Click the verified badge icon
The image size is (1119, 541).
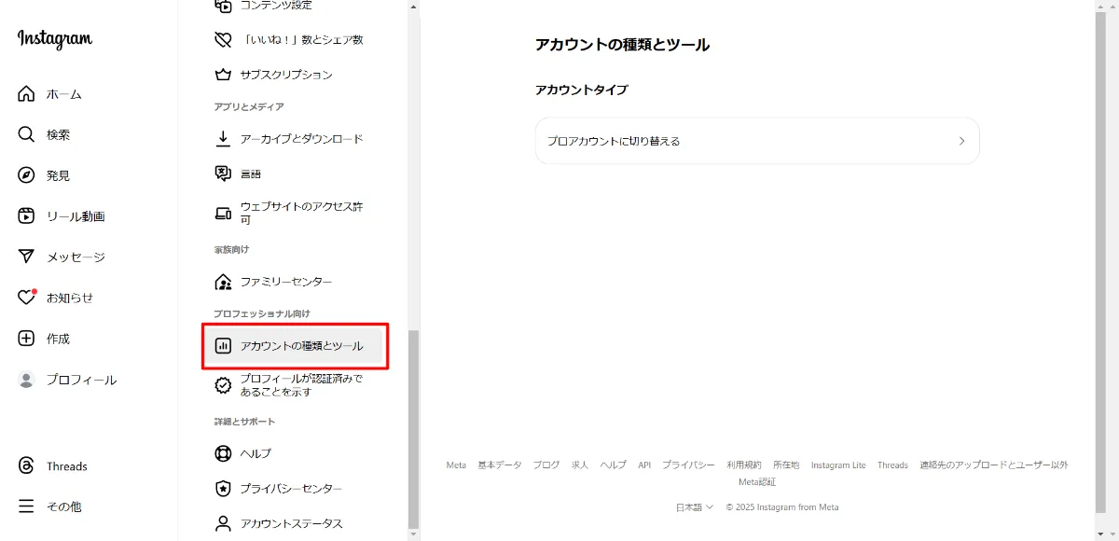coord(223,385)
